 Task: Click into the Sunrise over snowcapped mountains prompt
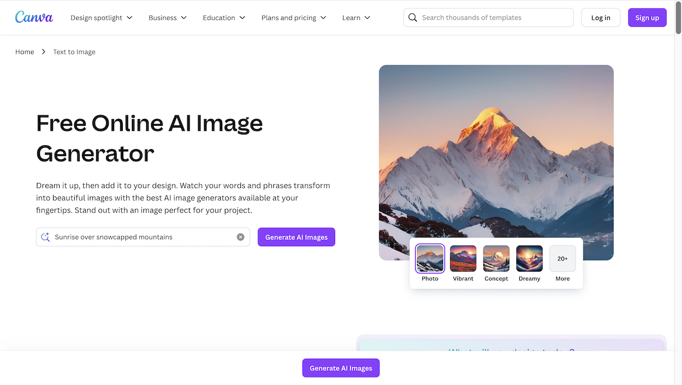click(x=143, y=237)
